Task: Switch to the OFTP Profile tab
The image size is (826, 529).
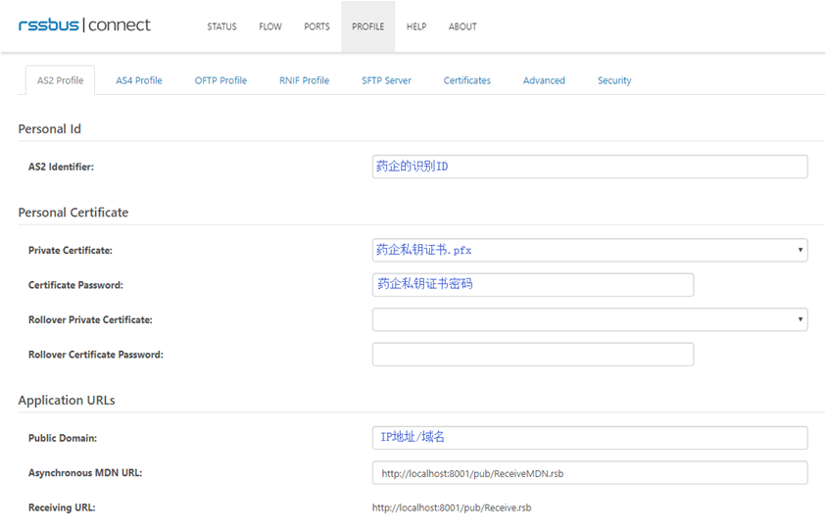Action: tap(220, 80)
